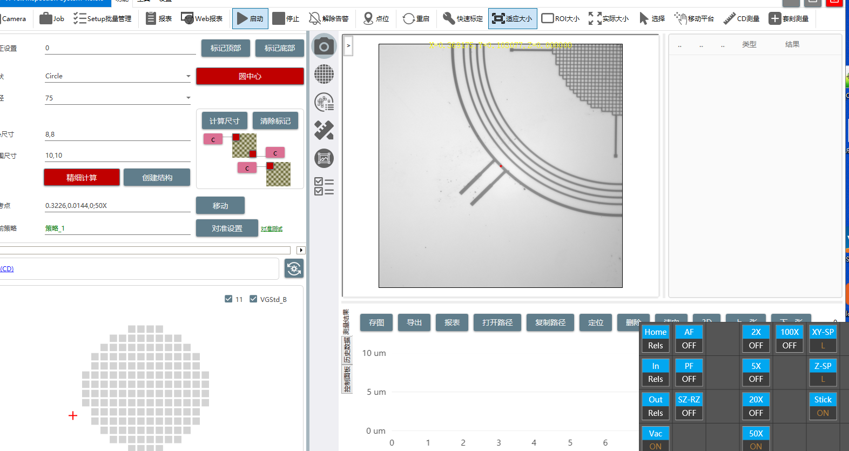Open the dropdown showing value 75
The height and width of the screenshot is (451, 849).
(x=118, y=98)
